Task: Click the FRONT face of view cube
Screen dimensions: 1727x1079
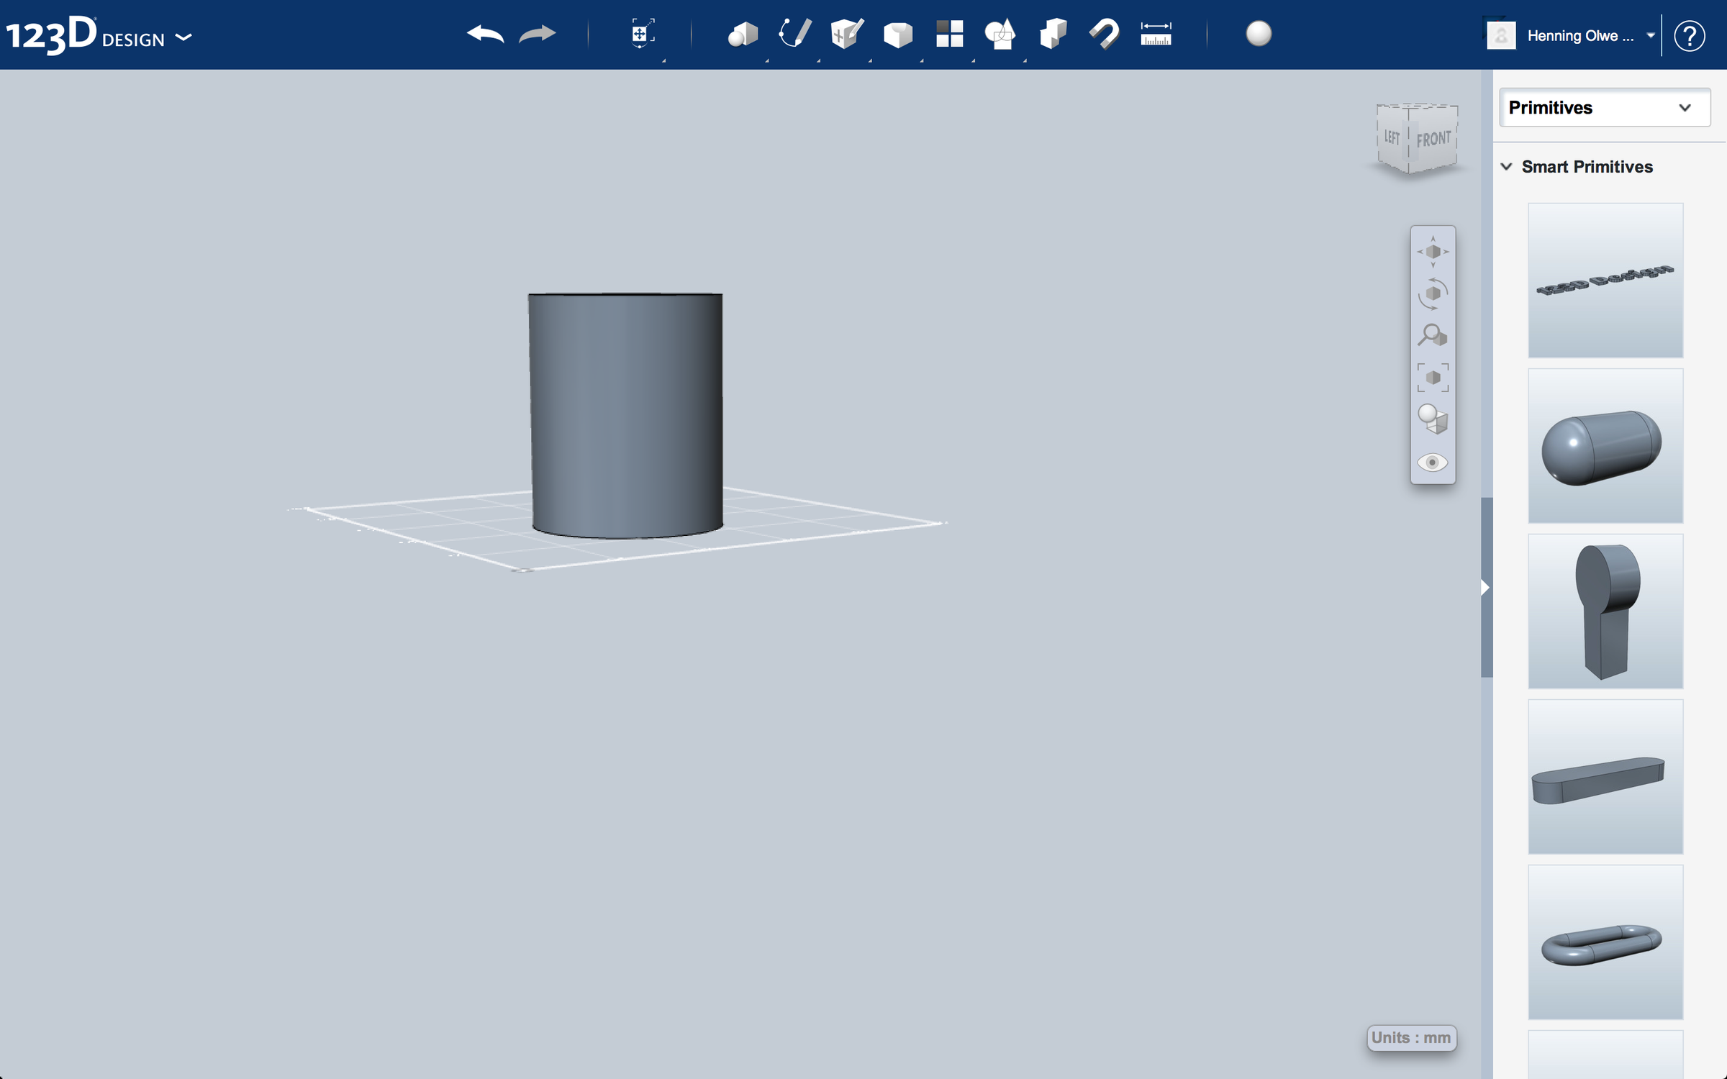Action: pyautogui.click(x=1434, y=138)
